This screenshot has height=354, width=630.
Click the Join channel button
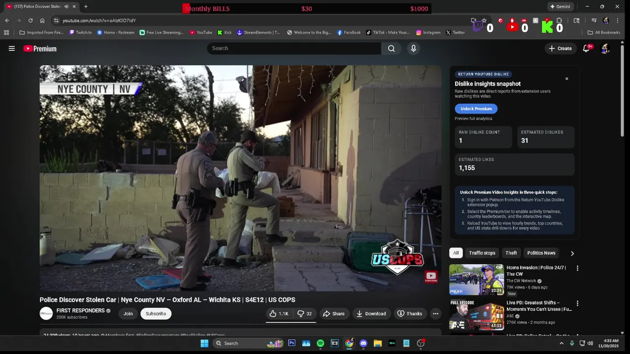coord(128,314)
